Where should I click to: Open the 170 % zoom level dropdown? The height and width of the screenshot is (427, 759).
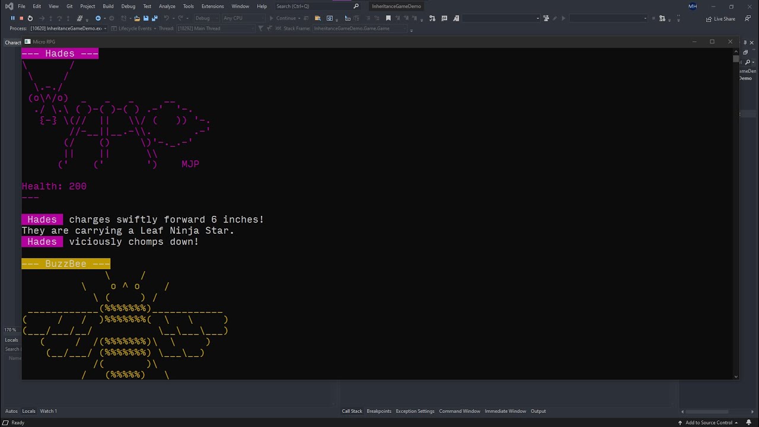11,330
